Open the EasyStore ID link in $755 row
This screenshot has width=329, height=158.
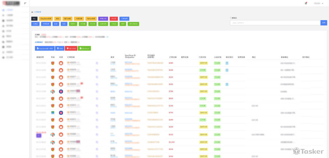click(x=128, y=113)
